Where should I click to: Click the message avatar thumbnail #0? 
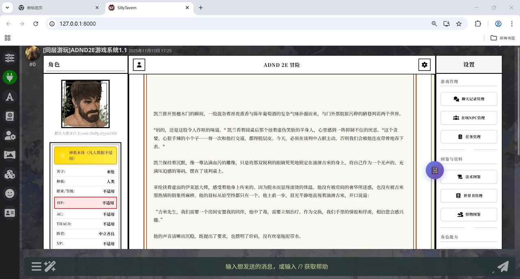pyautogui.click(x=32, y=53)
